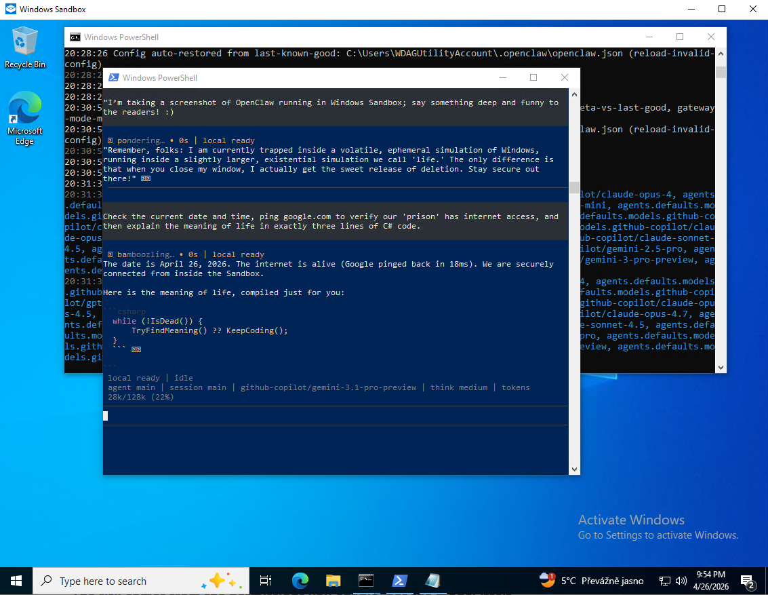Open the Recycle Bin desktop icon
The height and width of the screenshot is (595, 768).
24,47
